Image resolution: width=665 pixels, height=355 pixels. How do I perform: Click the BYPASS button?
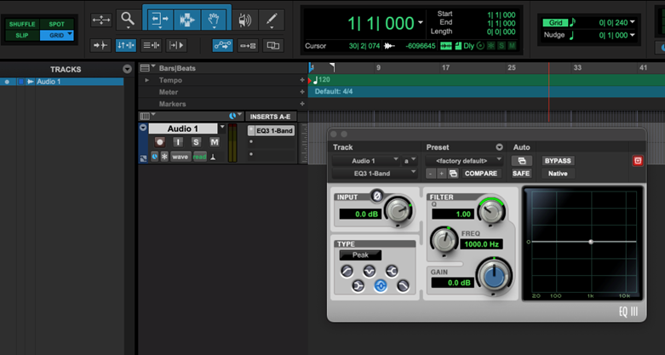(558, 161)
